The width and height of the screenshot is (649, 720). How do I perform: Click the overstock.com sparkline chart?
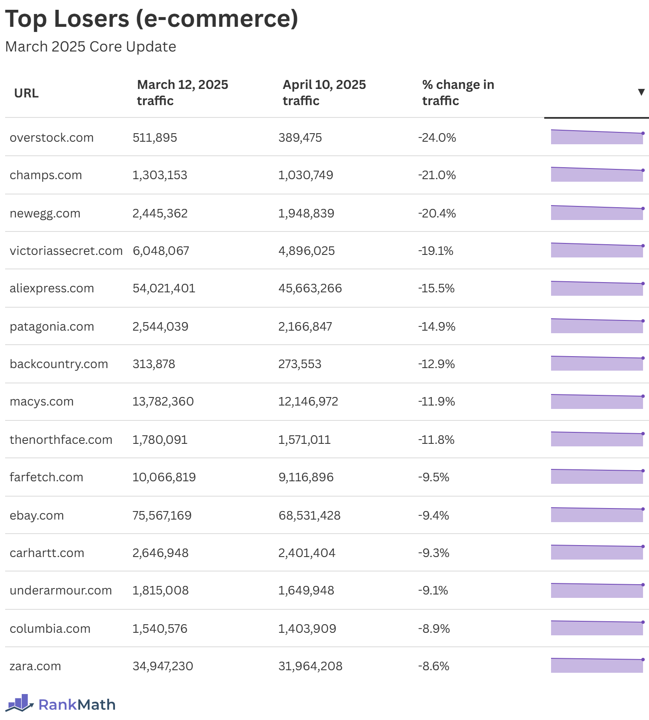click(597, 137)
